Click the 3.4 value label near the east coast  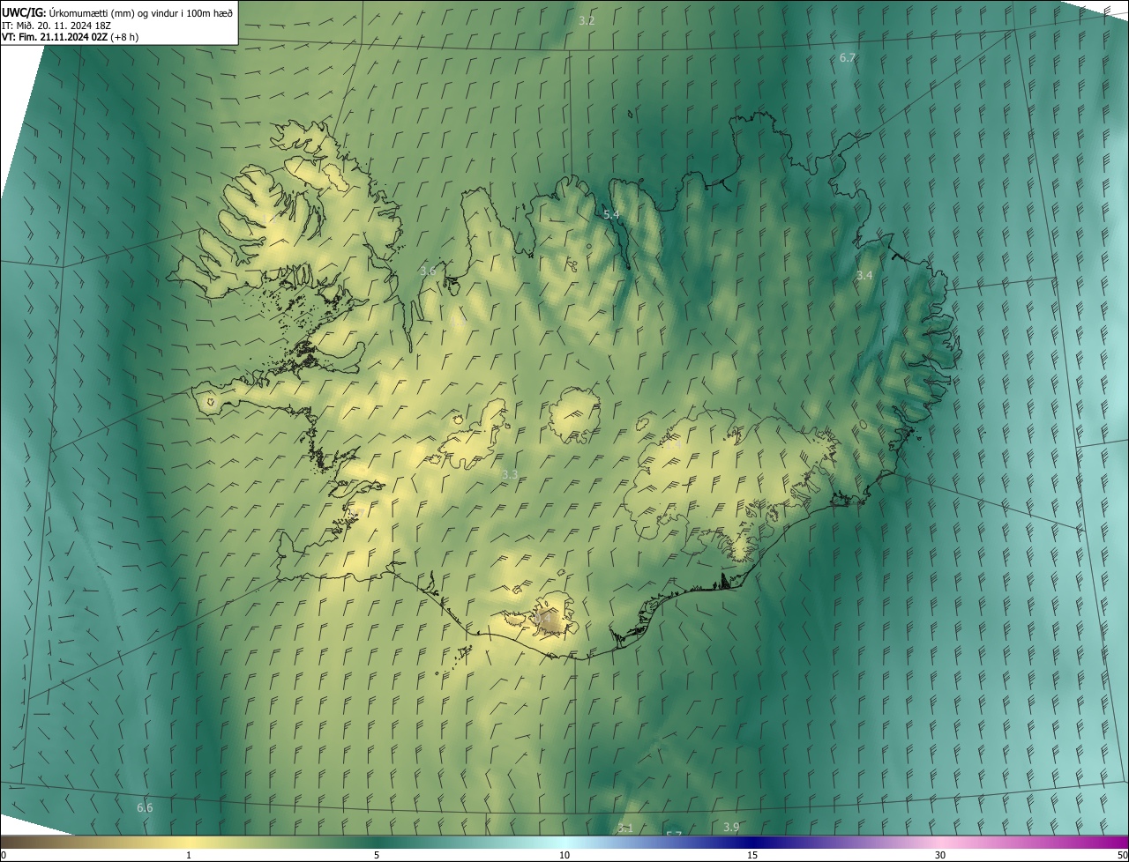pyautogui.click(x=864, y=276)
